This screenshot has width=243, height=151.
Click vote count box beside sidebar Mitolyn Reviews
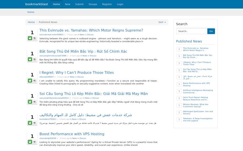pyautogui.click(x=179, y=105)
